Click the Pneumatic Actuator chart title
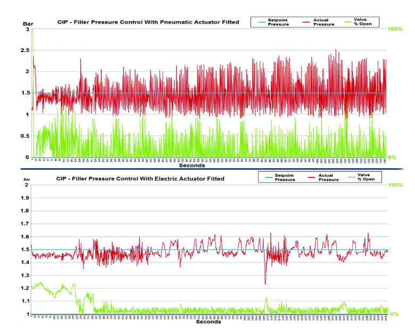Viewport: 415px width, 328px height. 148,22
